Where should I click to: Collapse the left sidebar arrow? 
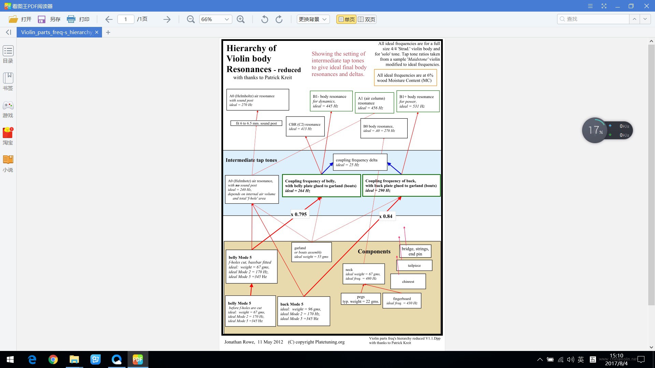tap(9, 32)
